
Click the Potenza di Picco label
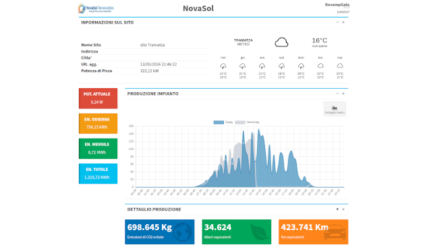pyautogui.click(x=96, y=71)
